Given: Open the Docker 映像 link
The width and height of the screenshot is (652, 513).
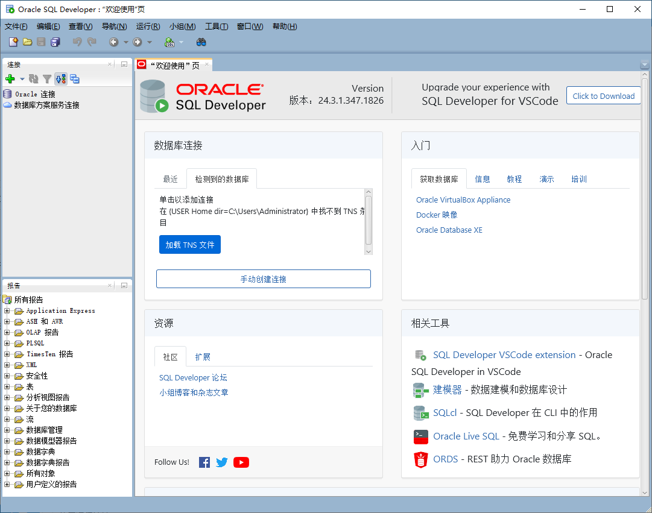Looking at the screenshot, I should point(437,215).
